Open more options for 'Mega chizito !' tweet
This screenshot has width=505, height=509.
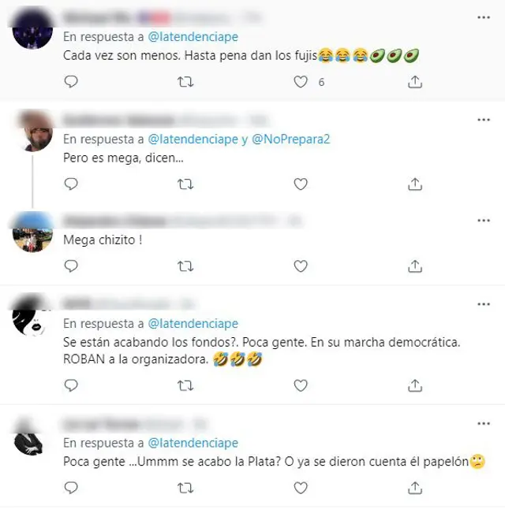[x=484, y=221]
